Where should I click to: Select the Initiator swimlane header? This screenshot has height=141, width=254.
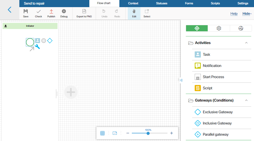click(x=30, y=26)
